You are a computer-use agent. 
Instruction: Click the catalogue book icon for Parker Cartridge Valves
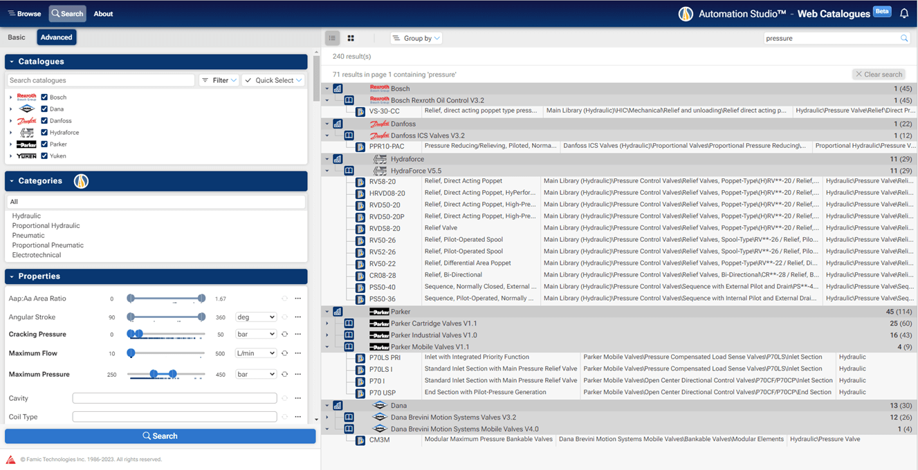349,323
